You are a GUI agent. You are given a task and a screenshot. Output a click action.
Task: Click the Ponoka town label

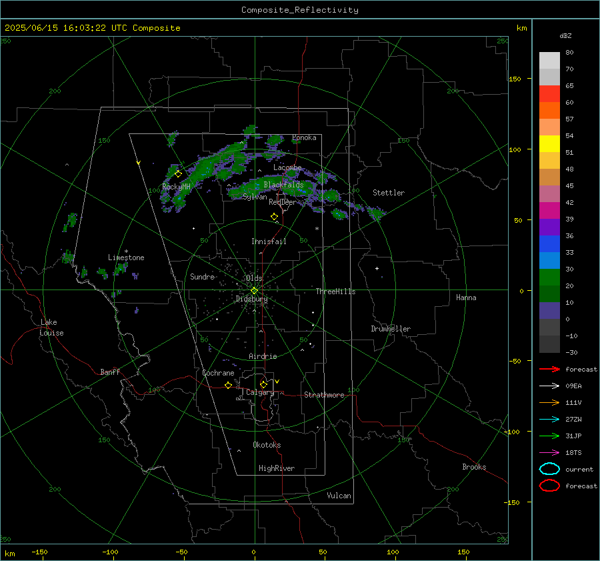coord(304,137)
